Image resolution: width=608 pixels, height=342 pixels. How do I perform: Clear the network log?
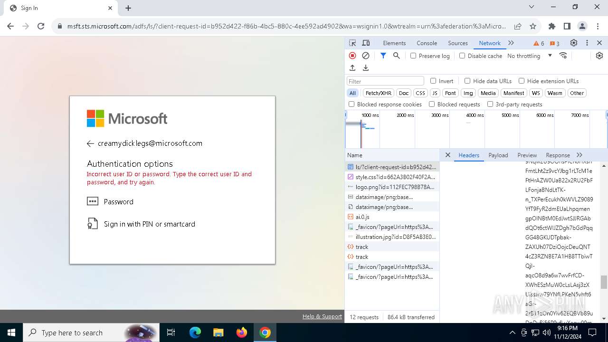(x=366, y=56)
